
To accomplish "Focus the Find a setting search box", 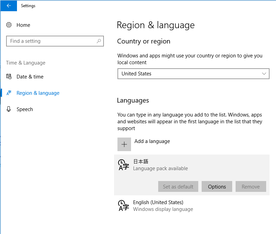I will [x=55, y=41].
